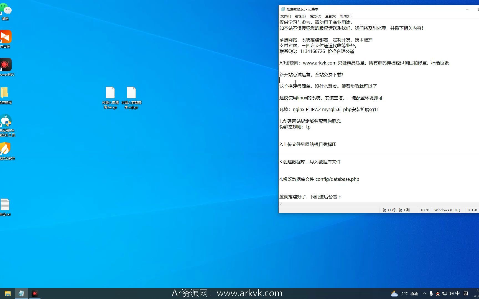479x299 pixels.
Task: Select the orange security software shortcut
Action: tap(7, 151)
